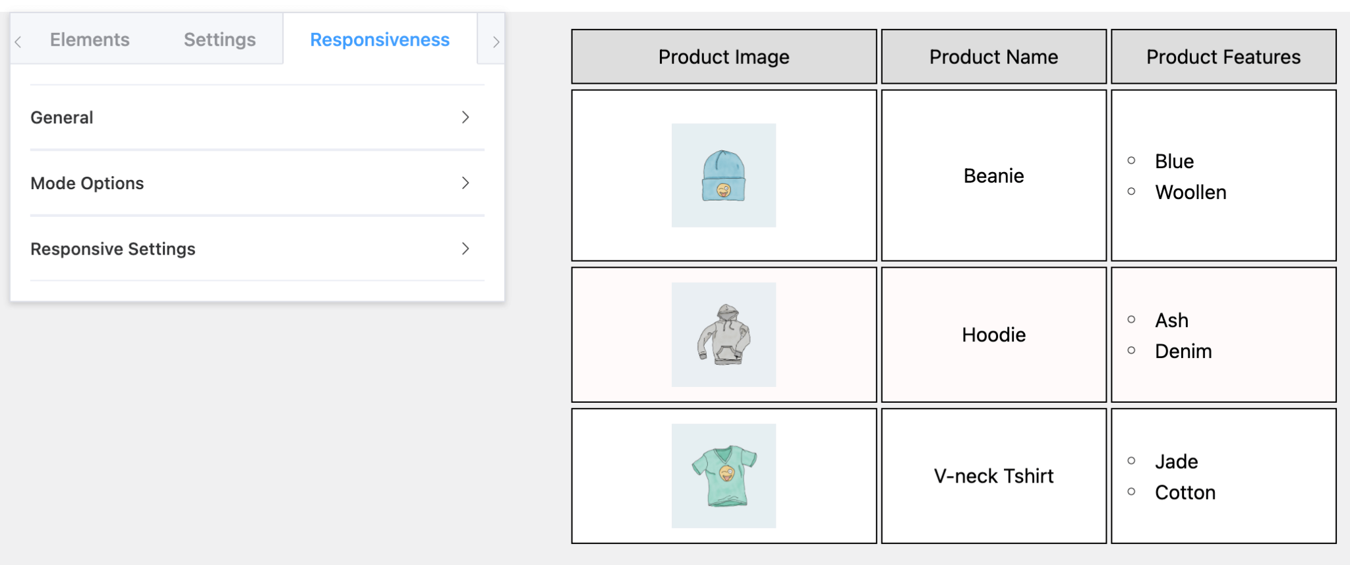This screenshot has height=565, width=1350.
Task: Select the V-neck Tshirt product image
Action: [x=724, y=476]
